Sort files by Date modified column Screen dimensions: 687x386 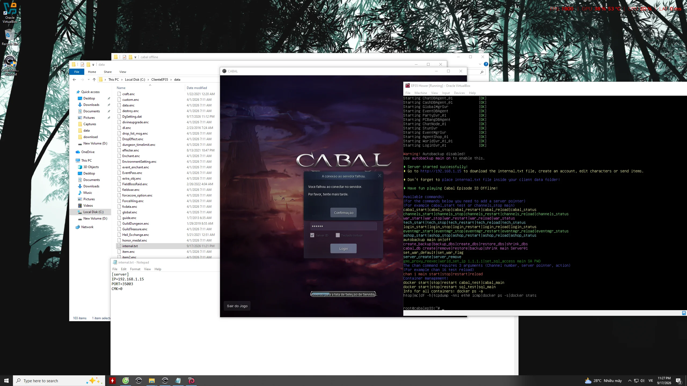pos(197,88)
